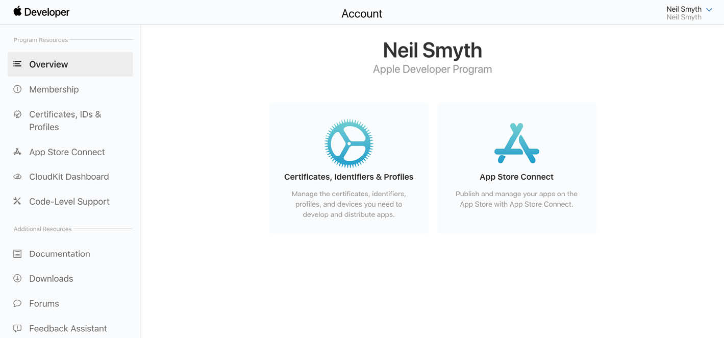The image size is (724, 338).
Task: Click the Documentation page icon
Action: click(17, 254)
